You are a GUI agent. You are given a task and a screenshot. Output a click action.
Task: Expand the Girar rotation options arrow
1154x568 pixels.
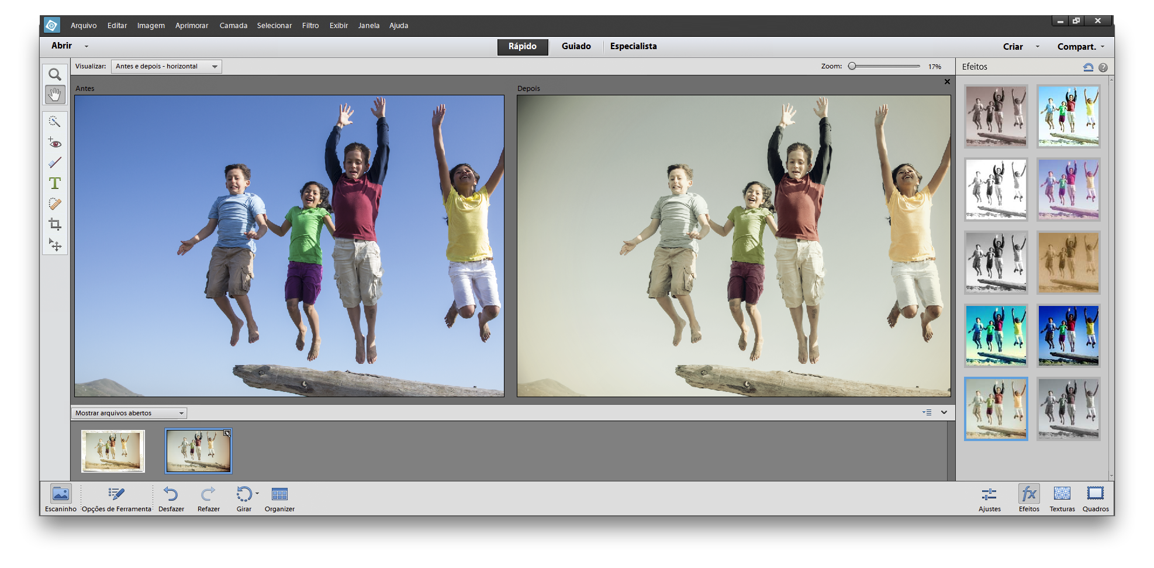click(257, 493)
